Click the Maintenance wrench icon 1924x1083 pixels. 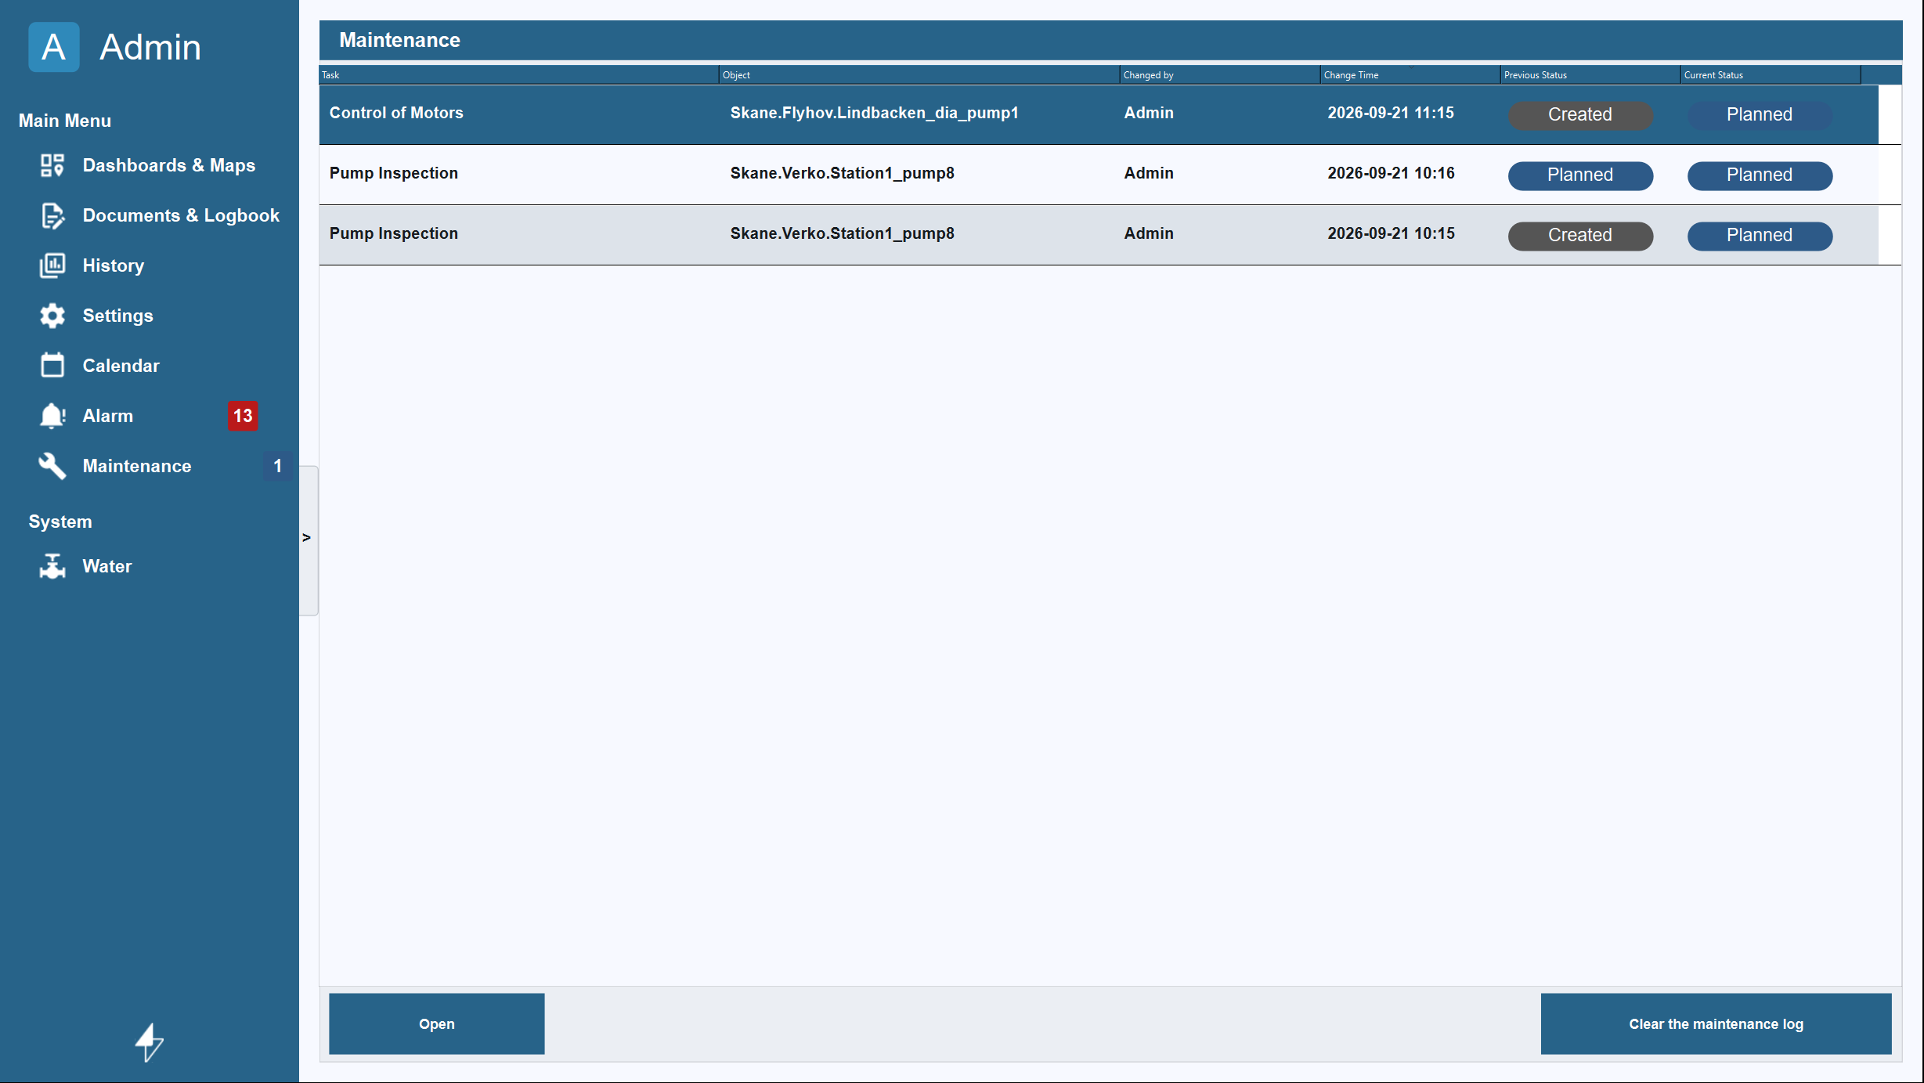tap(52, 466)
